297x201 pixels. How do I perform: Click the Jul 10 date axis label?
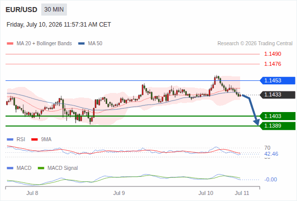pos(206,193)
